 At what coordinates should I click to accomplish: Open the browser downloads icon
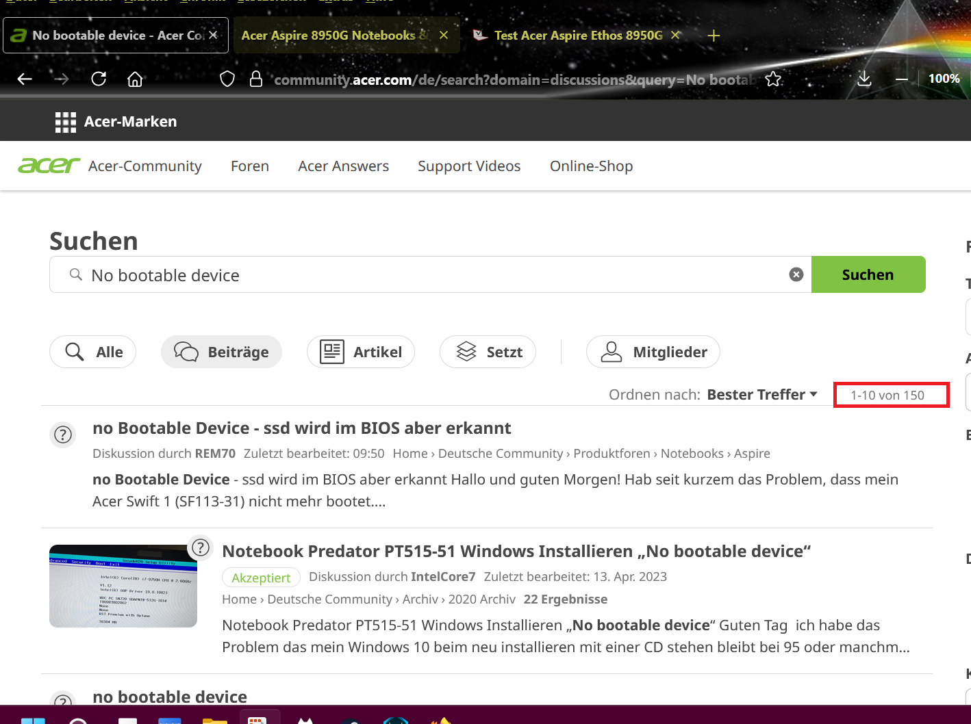click(864, 79)
